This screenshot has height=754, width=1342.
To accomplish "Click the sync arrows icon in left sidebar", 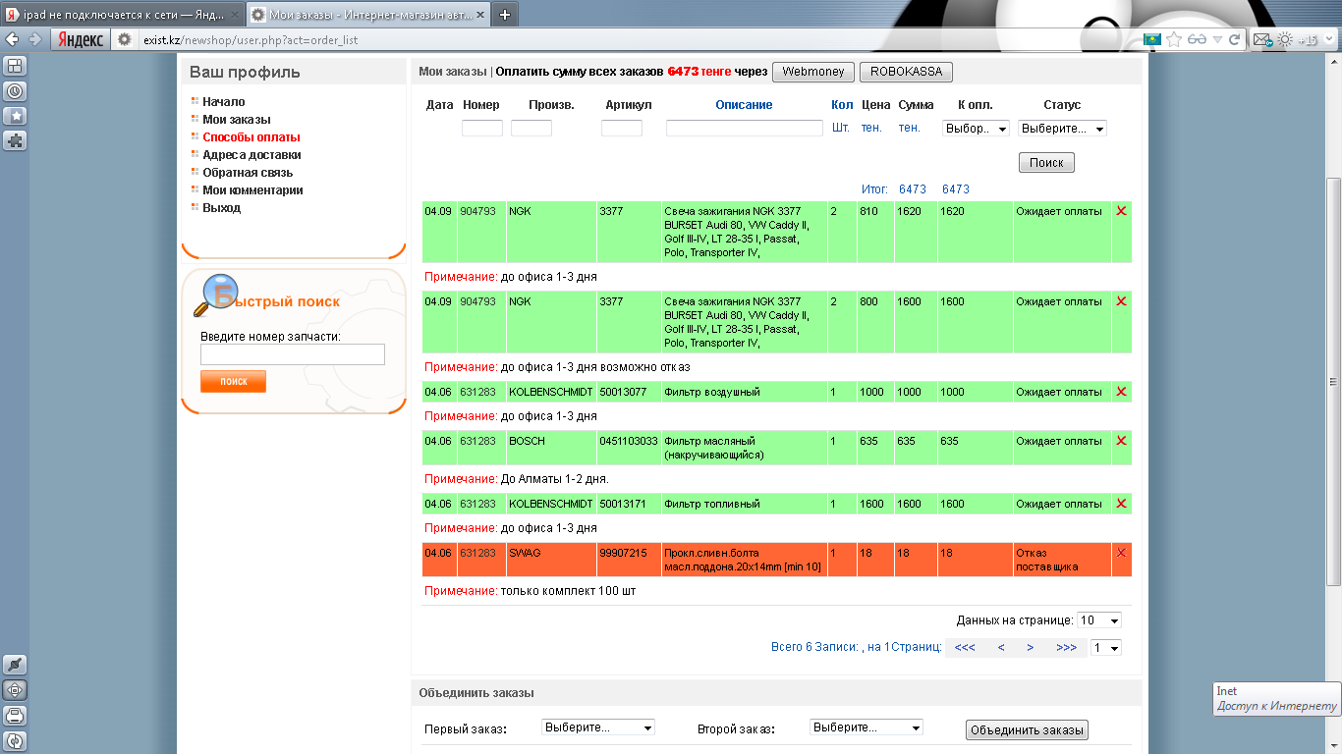I will pos(16,740).
